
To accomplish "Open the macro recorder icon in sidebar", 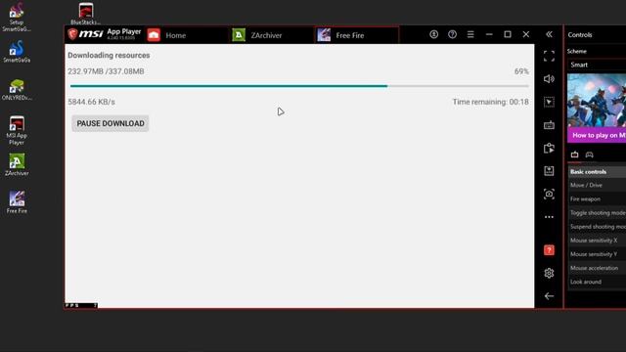I will (x=549, y=148).
